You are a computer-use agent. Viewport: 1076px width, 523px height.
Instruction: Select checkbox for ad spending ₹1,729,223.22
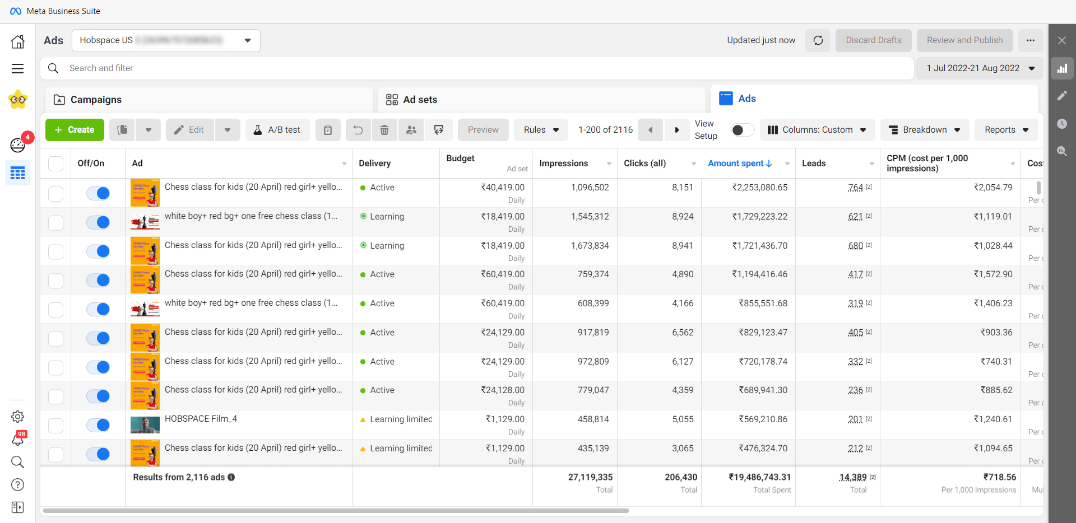(x=56, y=223)
